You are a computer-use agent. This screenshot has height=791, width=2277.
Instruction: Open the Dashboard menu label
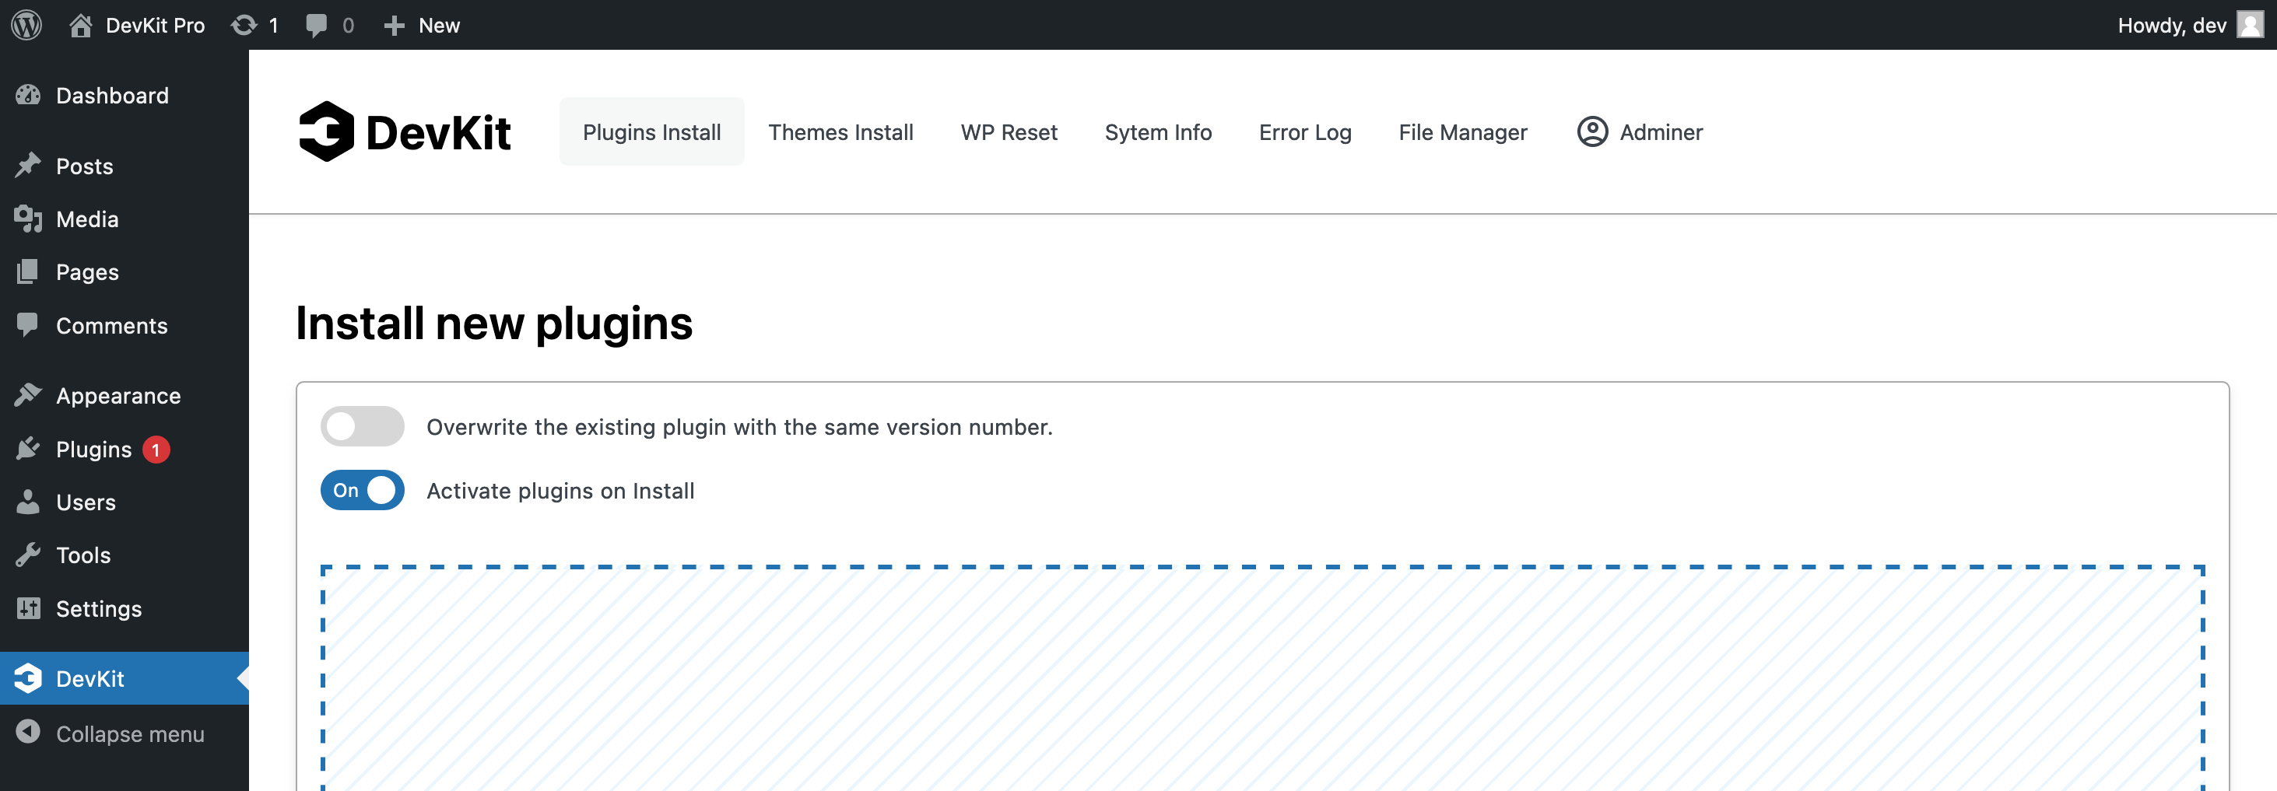[x=112, y=95]
